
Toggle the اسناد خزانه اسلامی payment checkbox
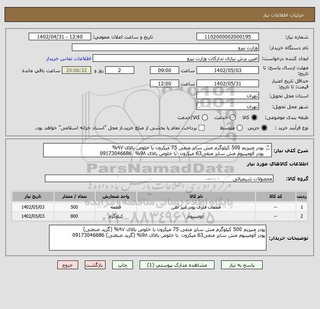click(x=202, y=128)
